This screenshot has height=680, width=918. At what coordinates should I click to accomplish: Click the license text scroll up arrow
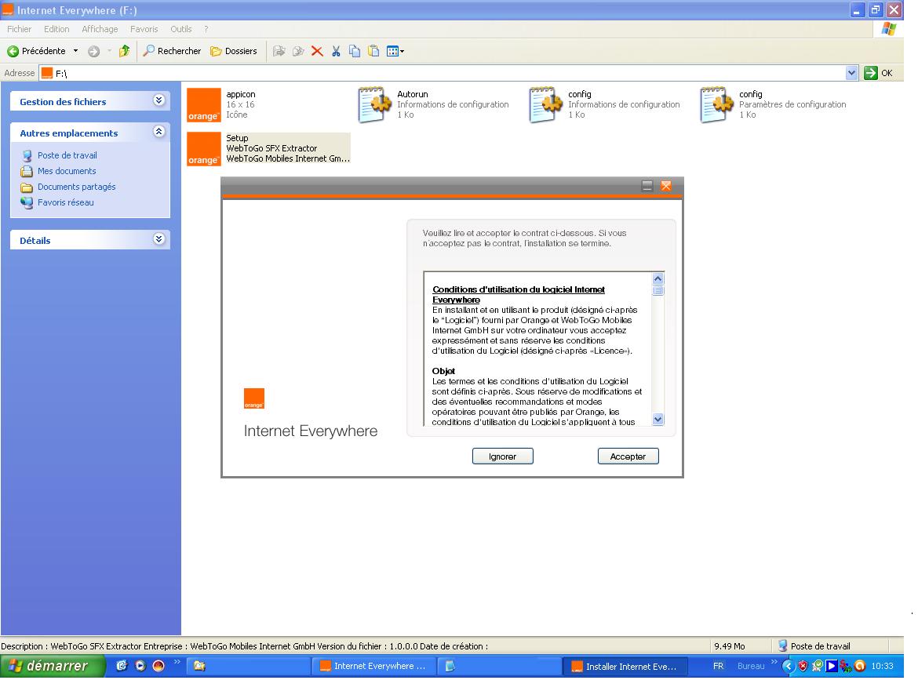[658, 279]
